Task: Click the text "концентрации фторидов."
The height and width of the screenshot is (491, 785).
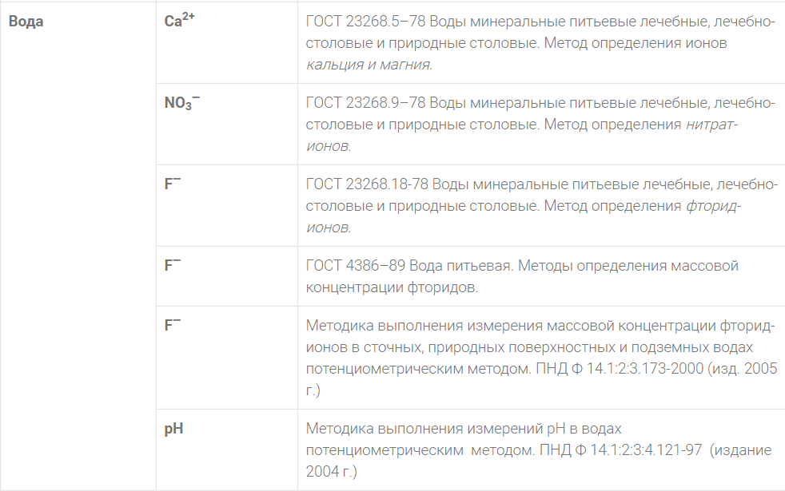Action: pyautogui.click(x=392, y=287)
